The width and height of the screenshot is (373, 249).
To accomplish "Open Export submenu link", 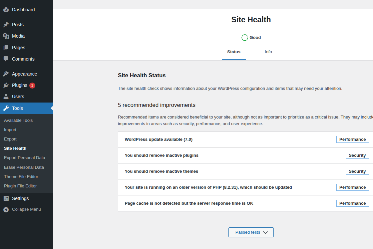I will (x=10, y=139).
